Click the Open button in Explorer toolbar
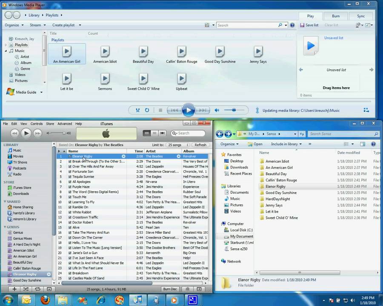Image resolution: width=383 pixels, height=306 pixels. click(255, 144)
